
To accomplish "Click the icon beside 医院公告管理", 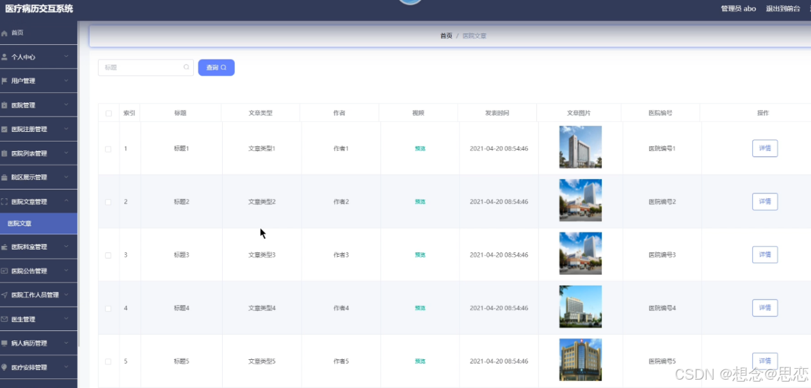I will click(4, 271).
